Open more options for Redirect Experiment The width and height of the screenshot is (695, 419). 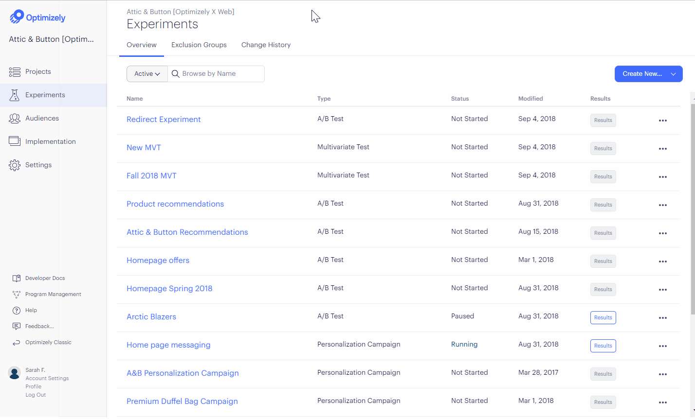pos(662,121)
